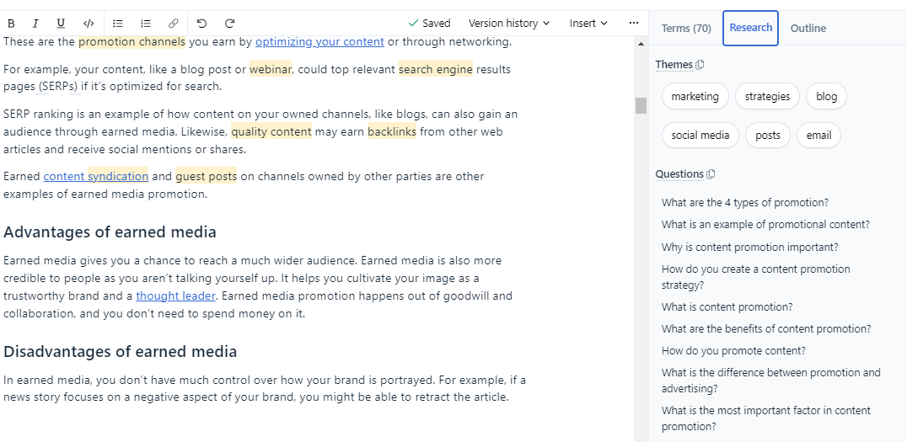Click question What are the 4 types of promotion?
The width and height of the screenshot is (907, 442).
pos(745,203)
